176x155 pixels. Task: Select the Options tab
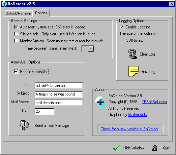coord(41,13)
